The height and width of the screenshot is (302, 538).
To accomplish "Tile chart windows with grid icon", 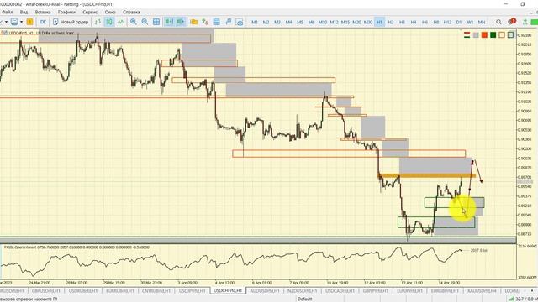I will click(156, 22).
